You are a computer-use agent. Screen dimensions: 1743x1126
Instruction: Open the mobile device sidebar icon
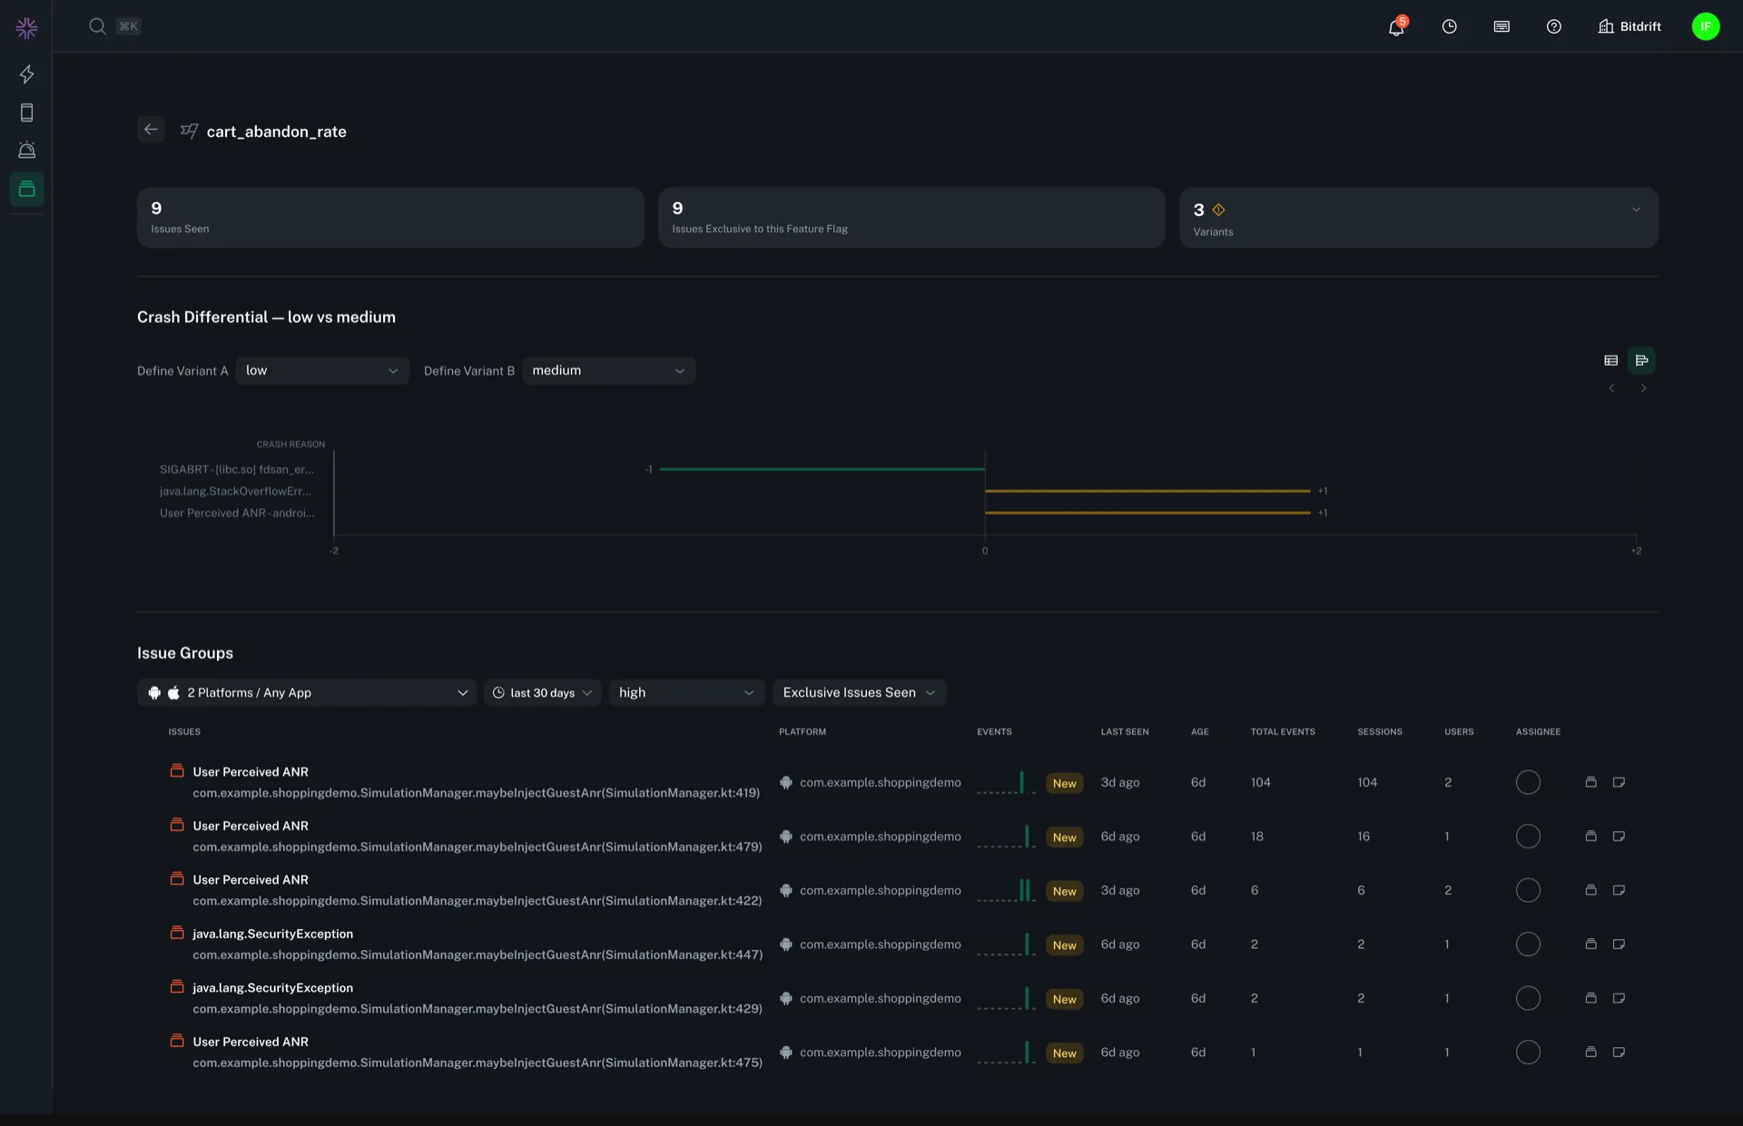pyautogui.click(x=27, y=113)
